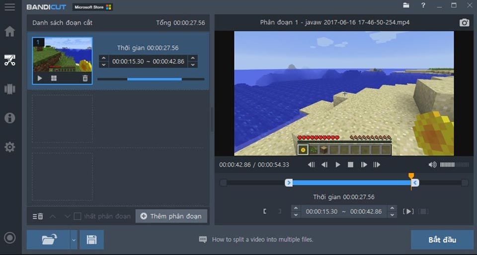Open the Information sidebar icon
477x255 pixels.
10,118
